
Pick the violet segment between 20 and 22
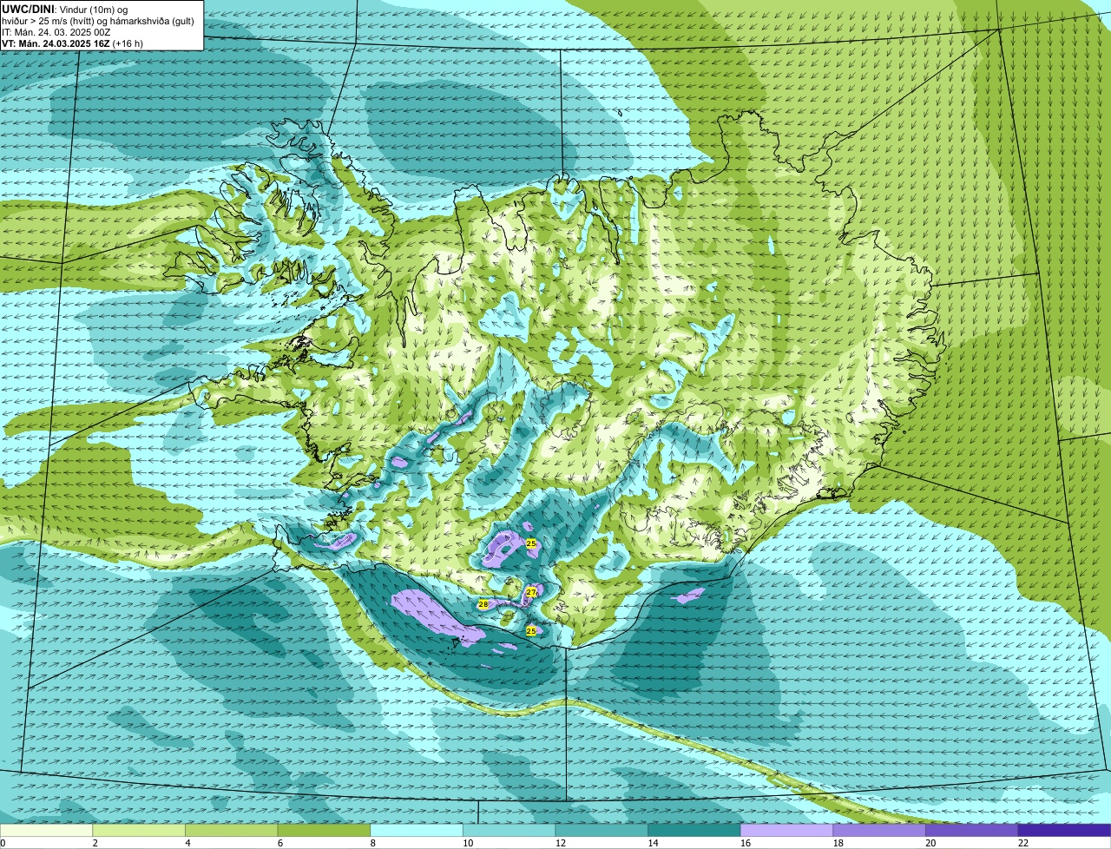[x=972, y=830]
